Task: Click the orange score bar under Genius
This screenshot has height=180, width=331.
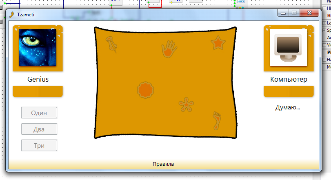Action: click(38, 91)
